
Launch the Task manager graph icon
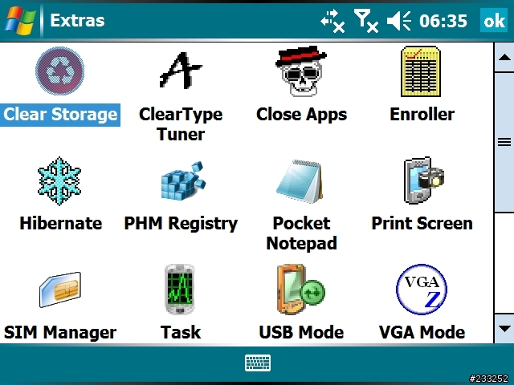(180, 290)
